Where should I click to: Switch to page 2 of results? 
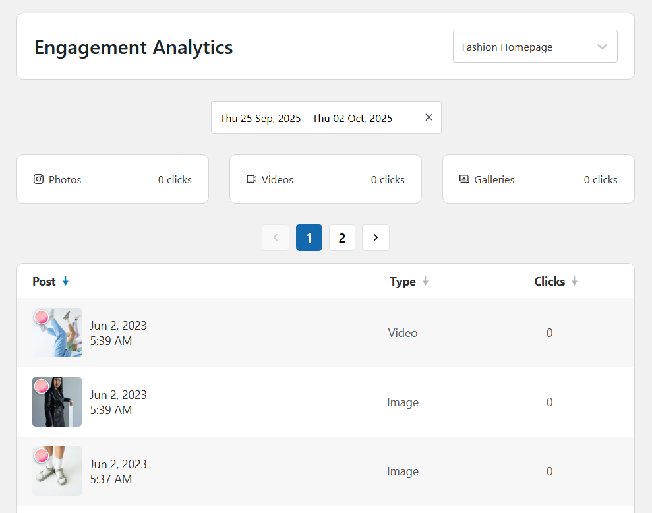click(x=341, y=237)
